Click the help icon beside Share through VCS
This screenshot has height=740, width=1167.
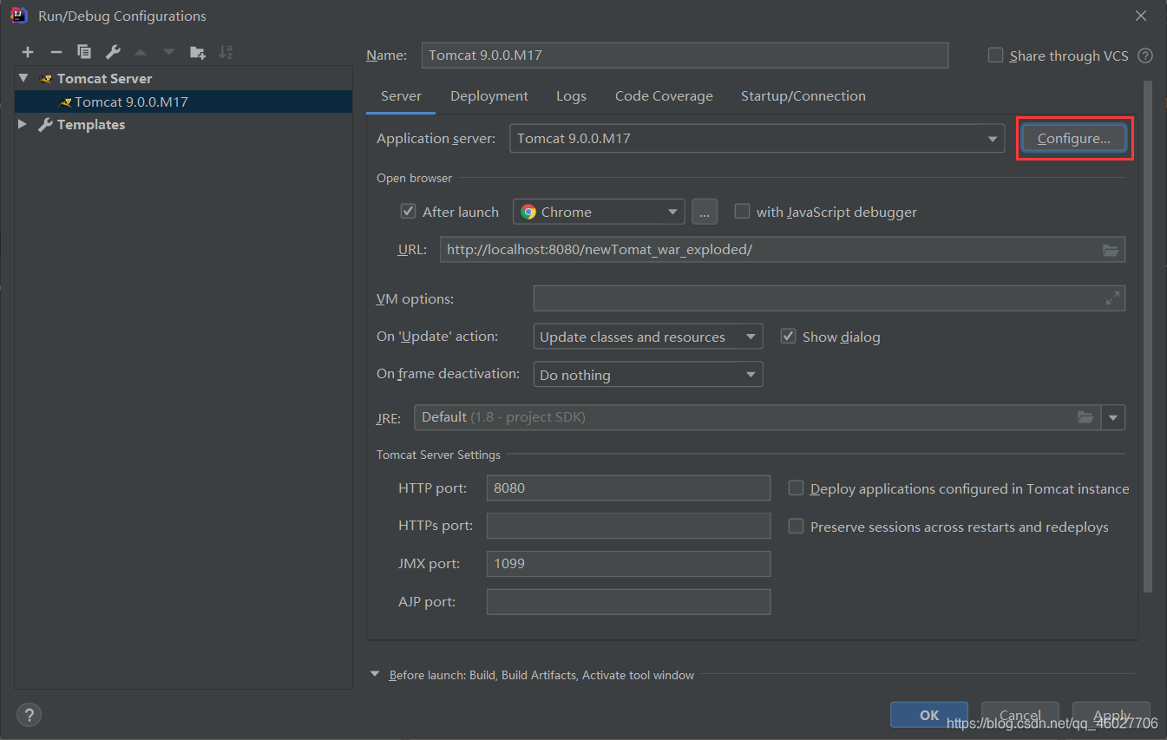[1145, 56]
